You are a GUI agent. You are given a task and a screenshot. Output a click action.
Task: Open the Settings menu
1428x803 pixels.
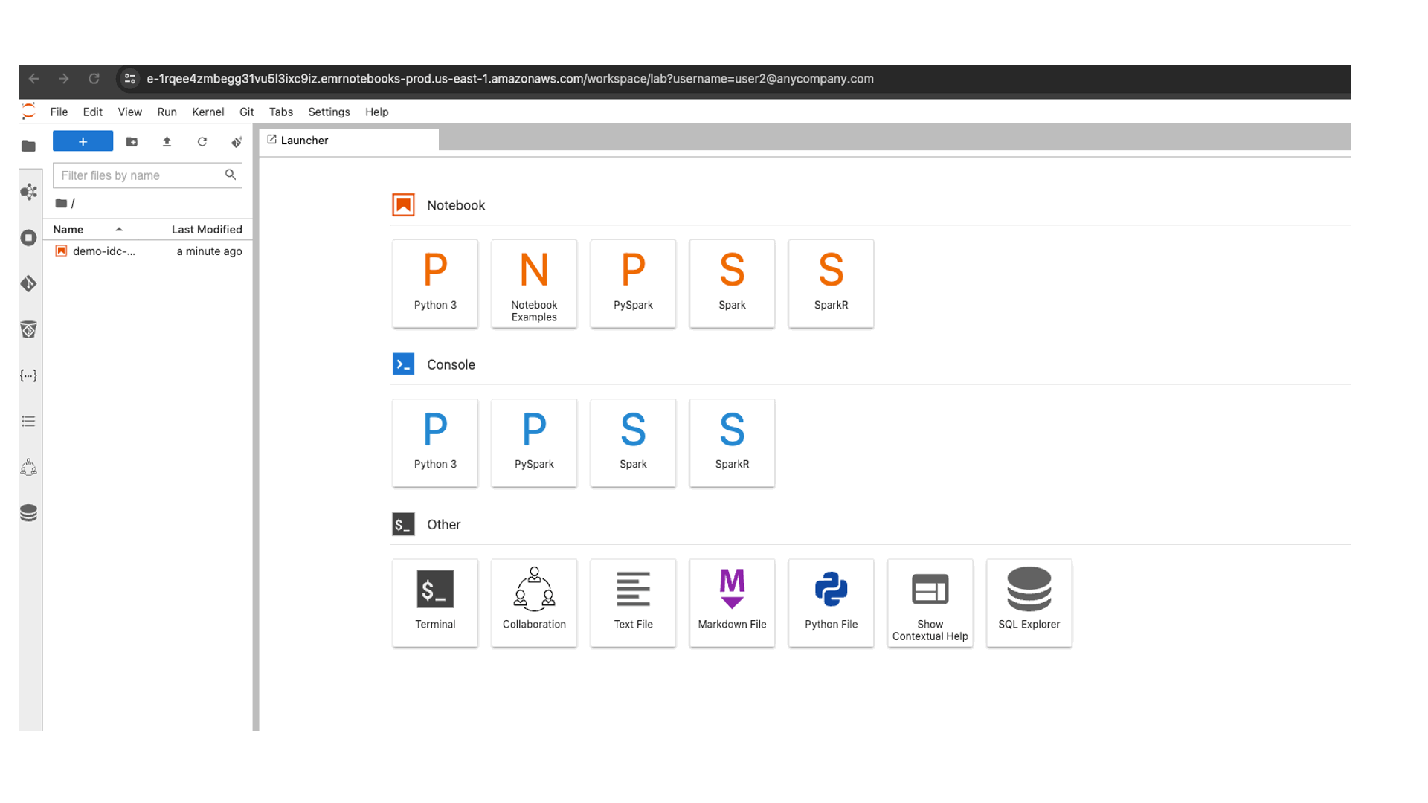(329, 112)
